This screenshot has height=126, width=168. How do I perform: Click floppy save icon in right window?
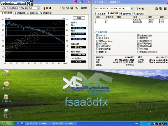tap(165, 8)
